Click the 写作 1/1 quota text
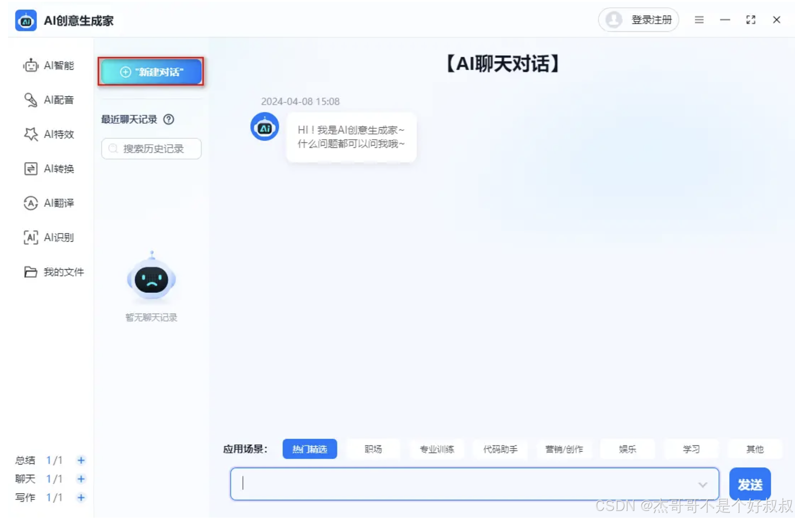 click(x=39, y=498)
